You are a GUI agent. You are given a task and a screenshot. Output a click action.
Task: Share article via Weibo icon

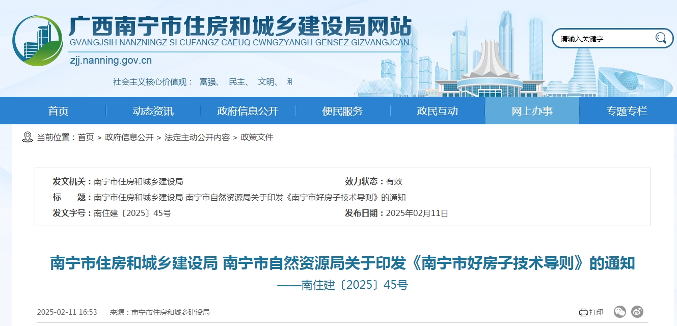click(637, 312)
